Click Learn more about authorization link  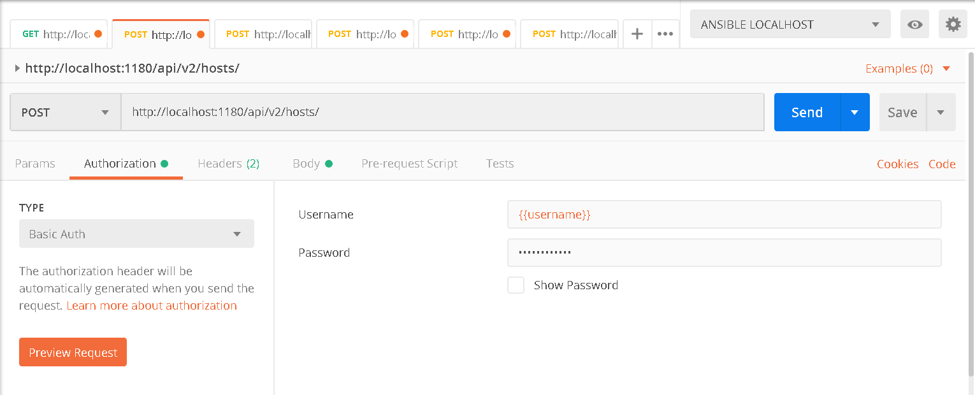tap(152, 305)
